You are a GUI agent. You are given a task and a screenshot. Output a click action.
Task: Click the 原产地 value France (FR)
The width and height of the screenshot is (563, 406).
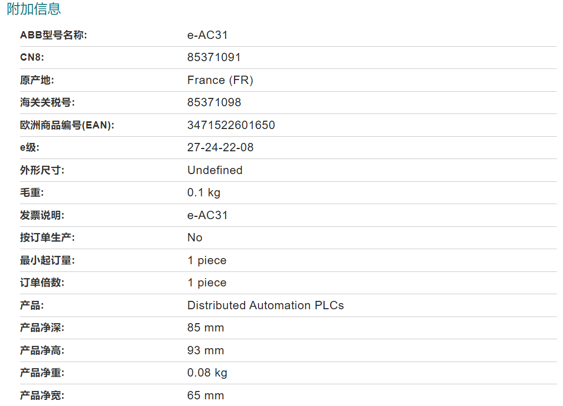pyautogui.click(x=220, y=80)
